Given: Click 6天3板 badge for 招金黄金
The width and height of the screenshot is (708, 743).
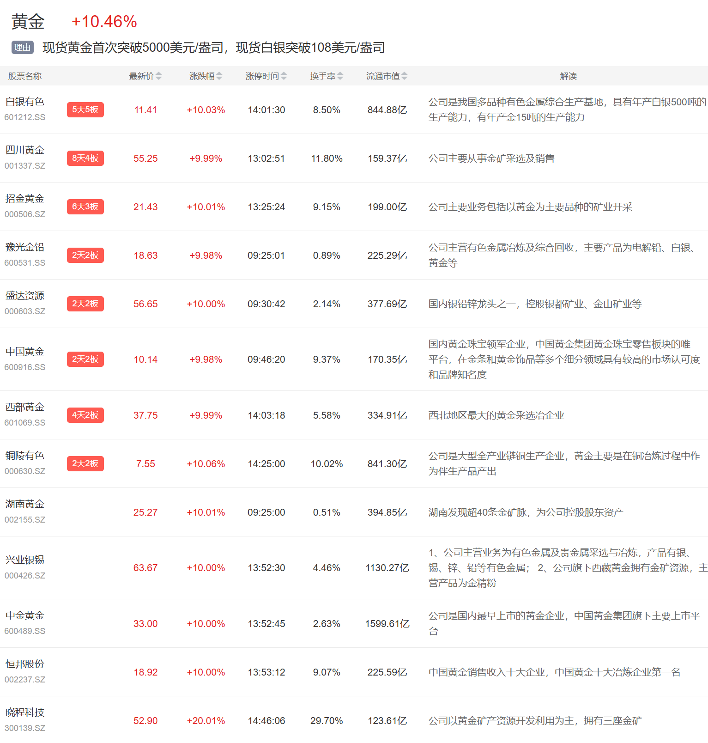Looking at the screenshot, I should tap(85, 207).
